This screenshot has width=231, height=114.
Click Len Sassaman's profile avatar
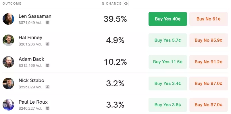8,19
